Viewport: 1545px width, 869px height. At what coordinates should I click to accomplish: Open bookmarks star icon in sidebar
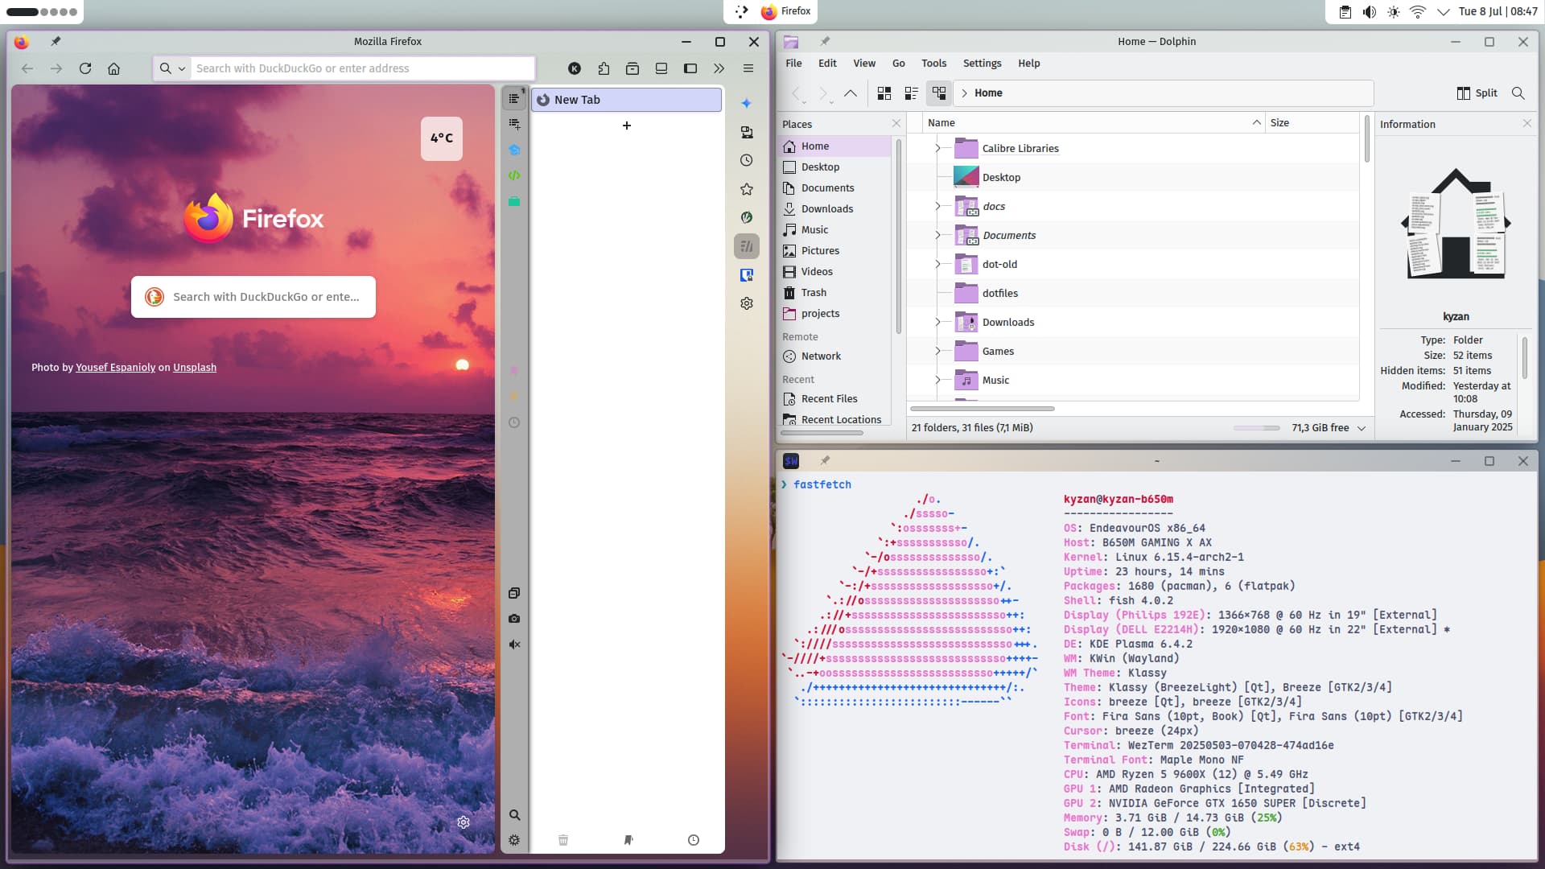[747, 189]
